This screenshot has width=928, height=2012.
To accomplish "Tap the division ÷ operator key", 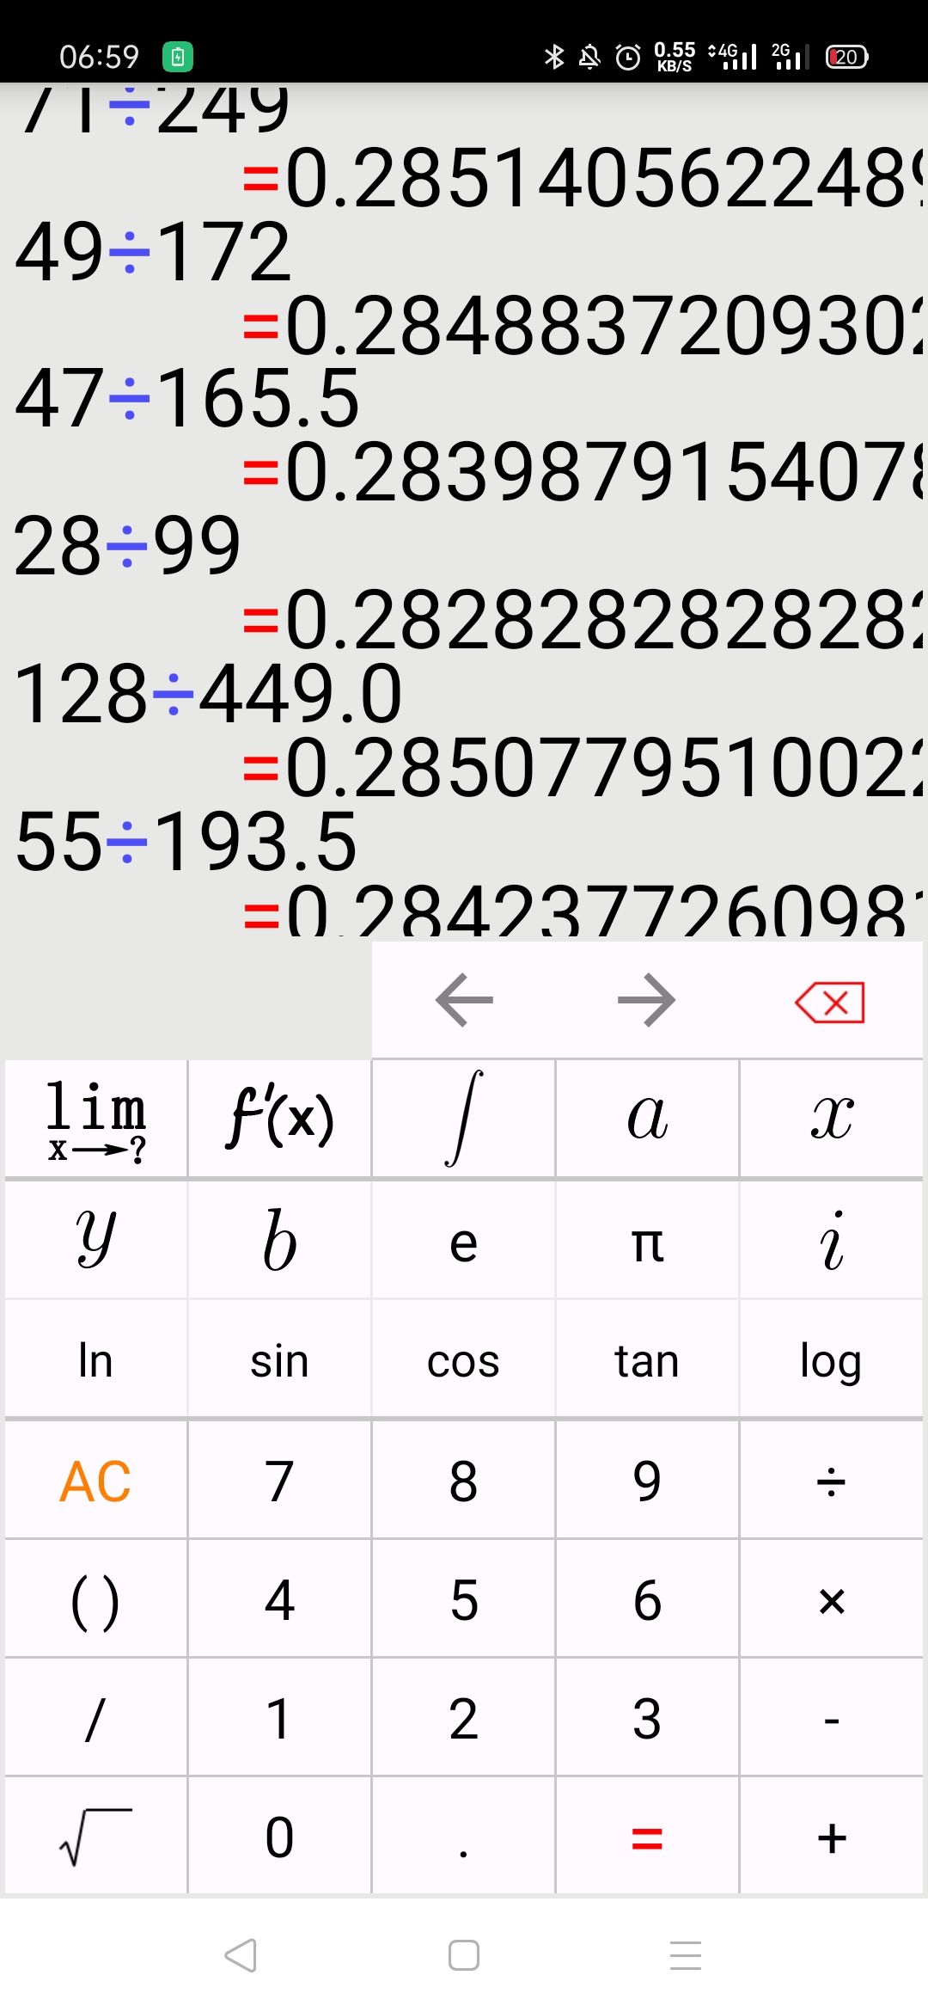I will (x=831, y=1481).
